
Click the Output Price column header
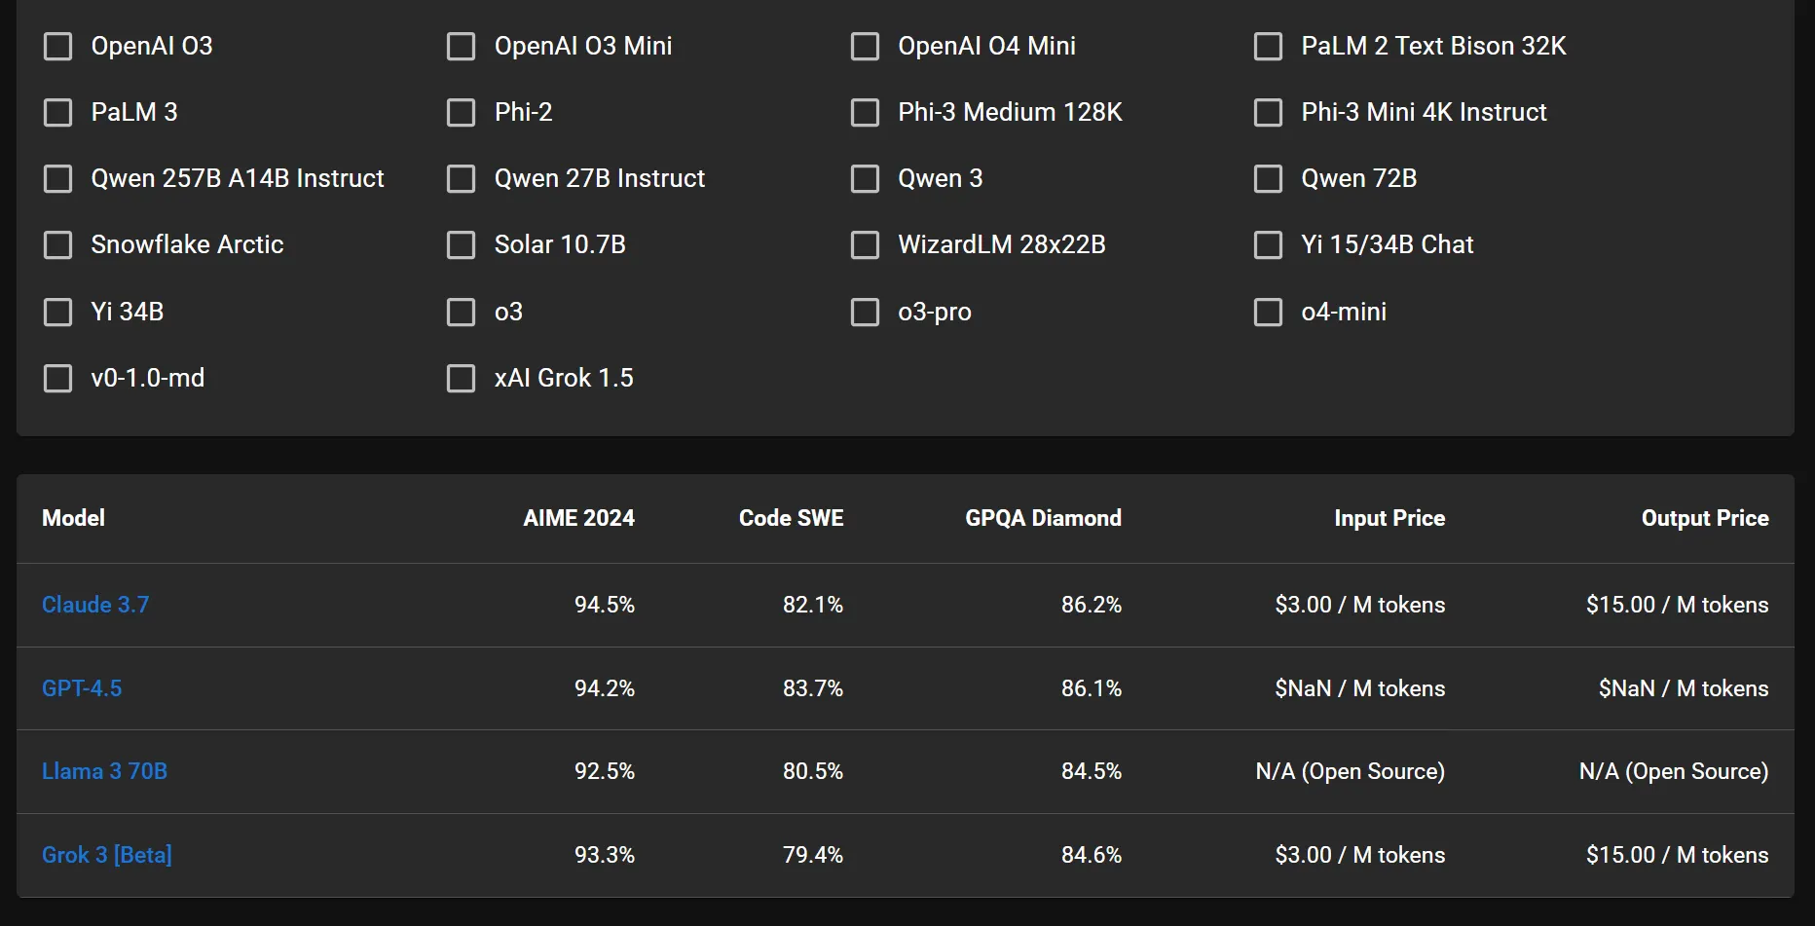pyautogui.click(x=1705, y=518)
